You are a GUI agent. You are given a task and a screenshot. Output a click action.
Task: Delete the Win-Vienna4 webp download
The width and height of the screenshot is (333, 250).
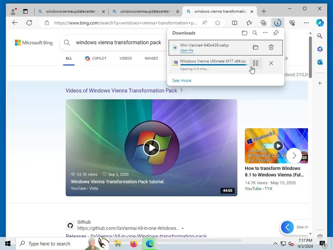271,47
